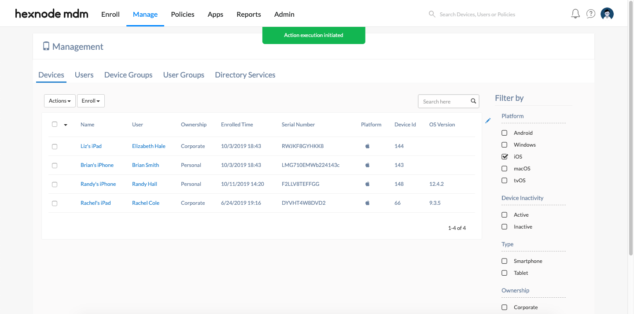Open the notifications bell
The image size is (634, 314).
[x=575, y=14]
